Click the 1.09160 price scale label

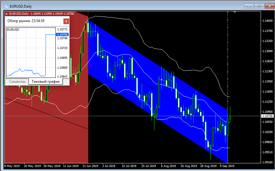click(267, 162)
